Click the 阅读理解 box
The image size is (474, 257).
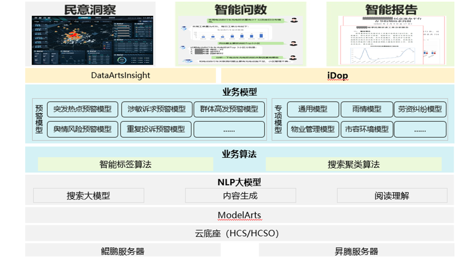click(x=392, y=196)
